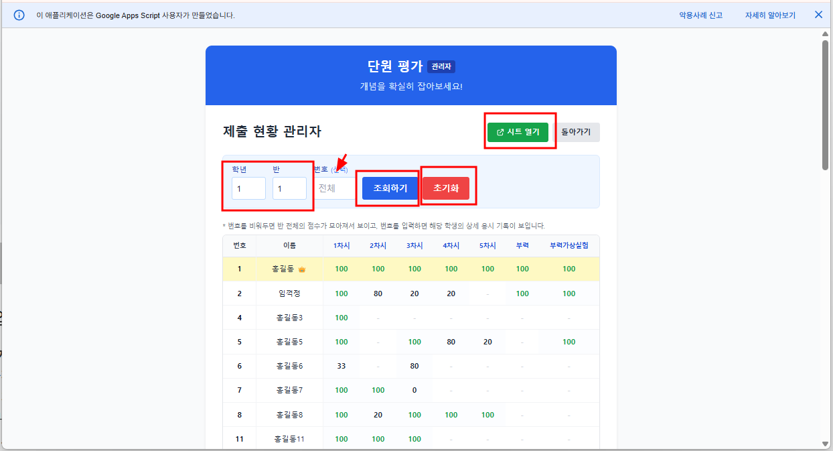Click the 1차시 column header
This screenshot has width=833, height=451.
342,245
